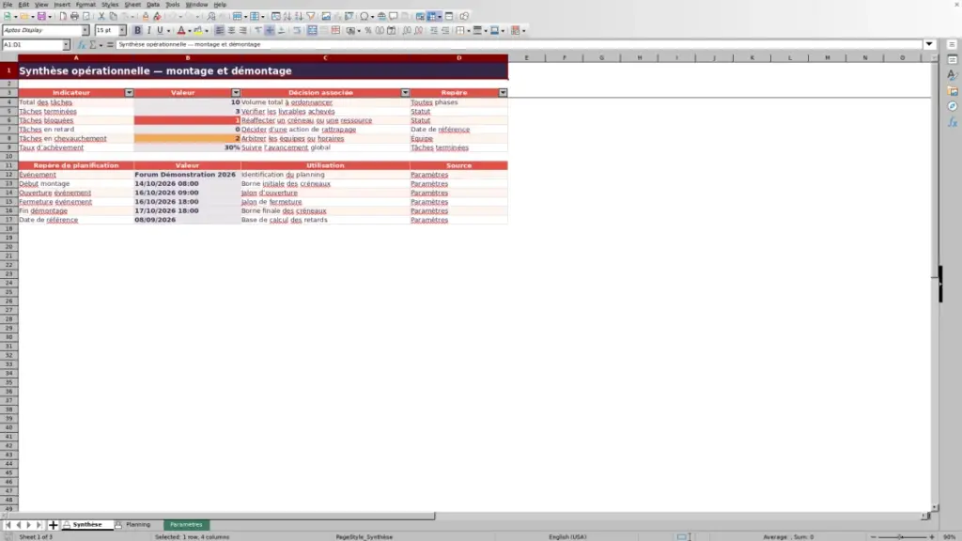Expand the formula bar
The height and width of the screenshot is (541, 962).
pyautogui.click(x=929, y=45)
